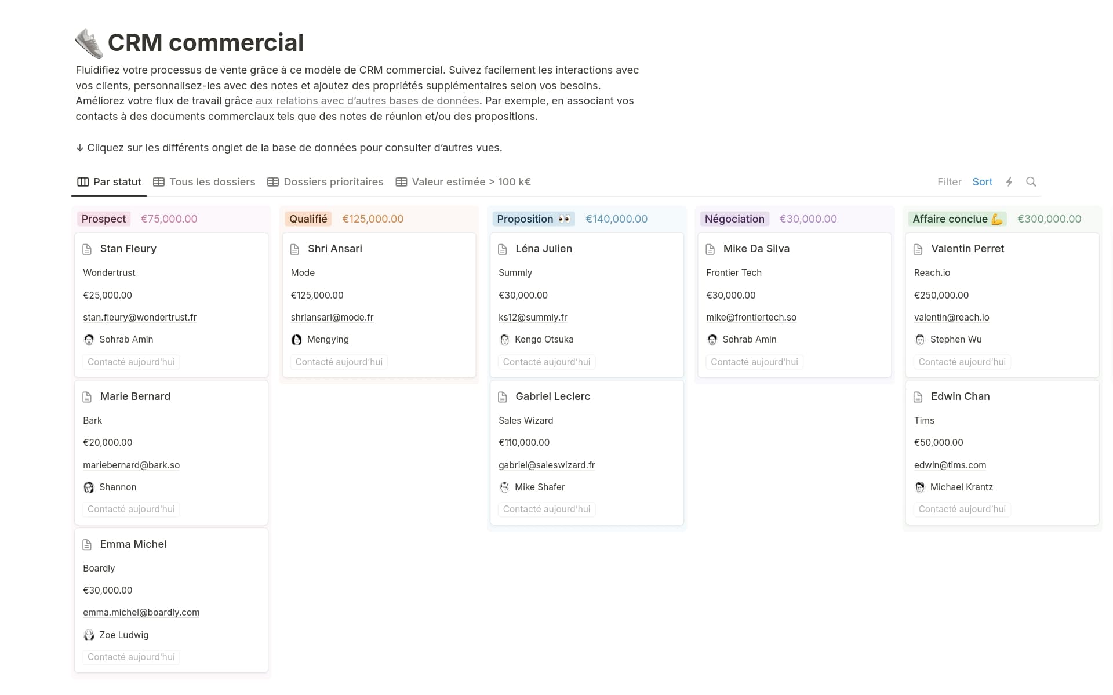Image resolution: width=1113 pixels, height=695 pixels.
Task: Click the Proposition column header tag
Action: [533, 219]
